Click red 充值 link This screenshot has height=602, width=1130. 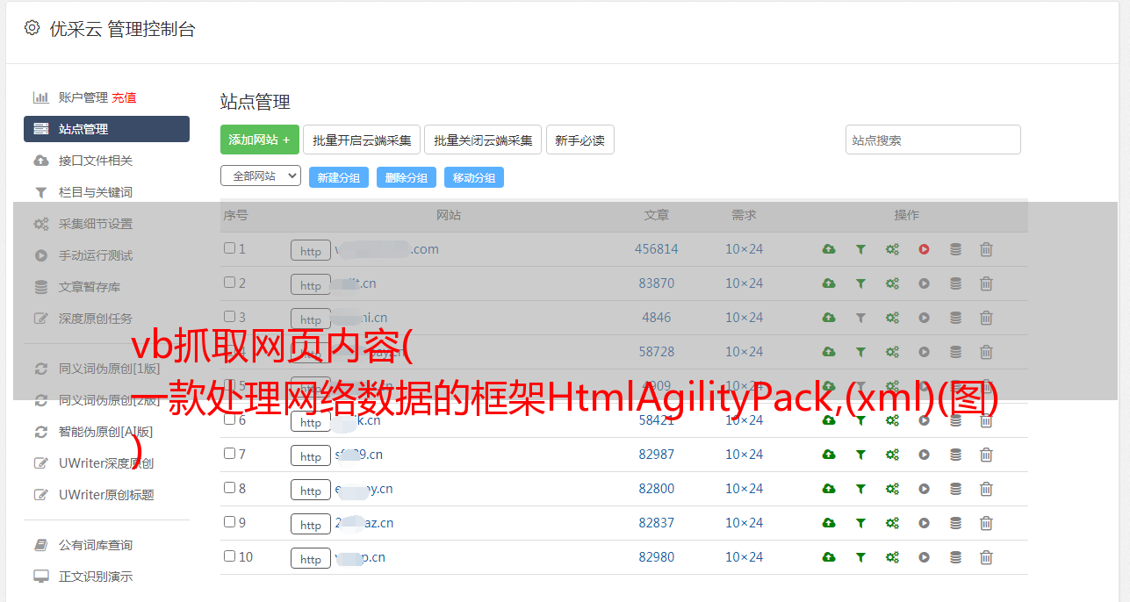pyautogui.click(x=124, y=97)
